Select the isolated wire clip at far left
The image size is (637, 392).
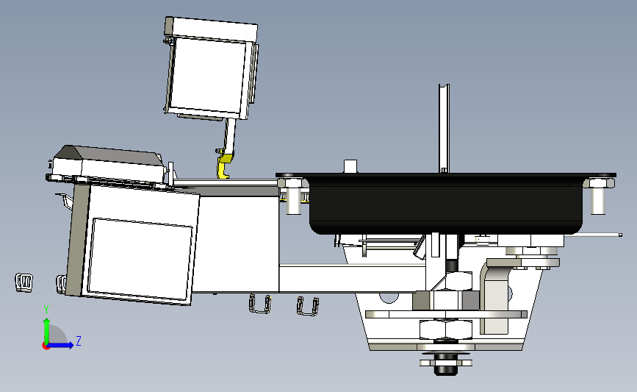[x=24, y=282]
